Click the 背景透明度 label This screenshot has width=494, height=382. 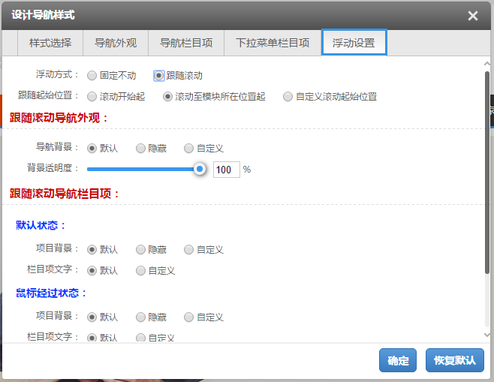point(53,168)
